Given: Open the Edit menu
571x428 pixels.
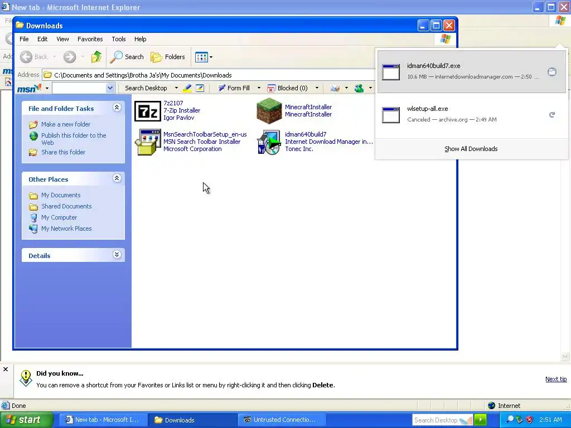Looking at the screenshot, I should pyautogui.click(x=42, y=39).
